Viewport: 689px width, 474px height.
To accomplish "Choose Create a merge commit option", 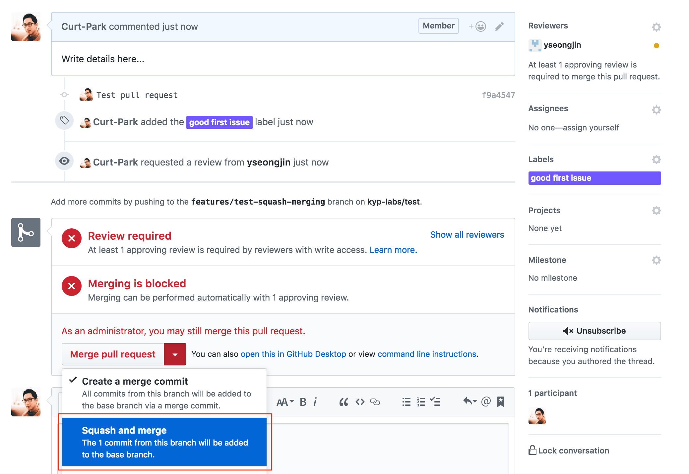I will [x=164, y=393].
